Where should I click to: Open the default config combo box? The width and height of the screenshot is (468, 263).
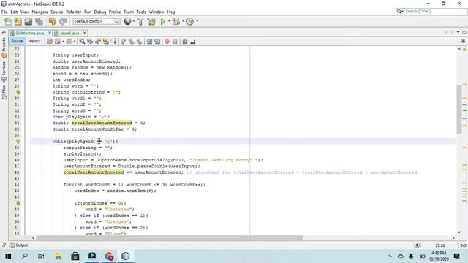(97, 21)
